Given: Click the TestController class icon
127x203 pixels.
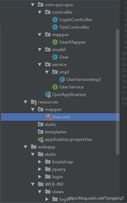Looking at the screenshot, I should [55, 27].
